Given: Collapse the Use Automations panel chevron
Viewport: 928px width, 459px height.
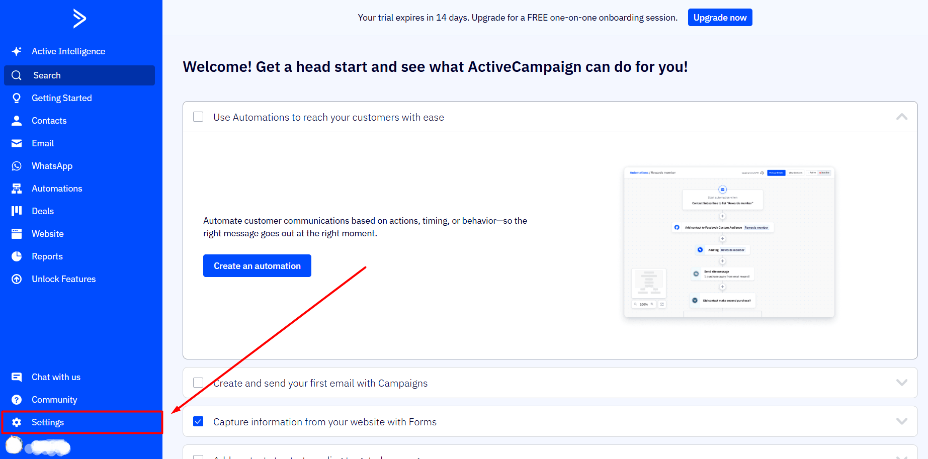Looking at the screenshot, I should (x=902, y=117).
